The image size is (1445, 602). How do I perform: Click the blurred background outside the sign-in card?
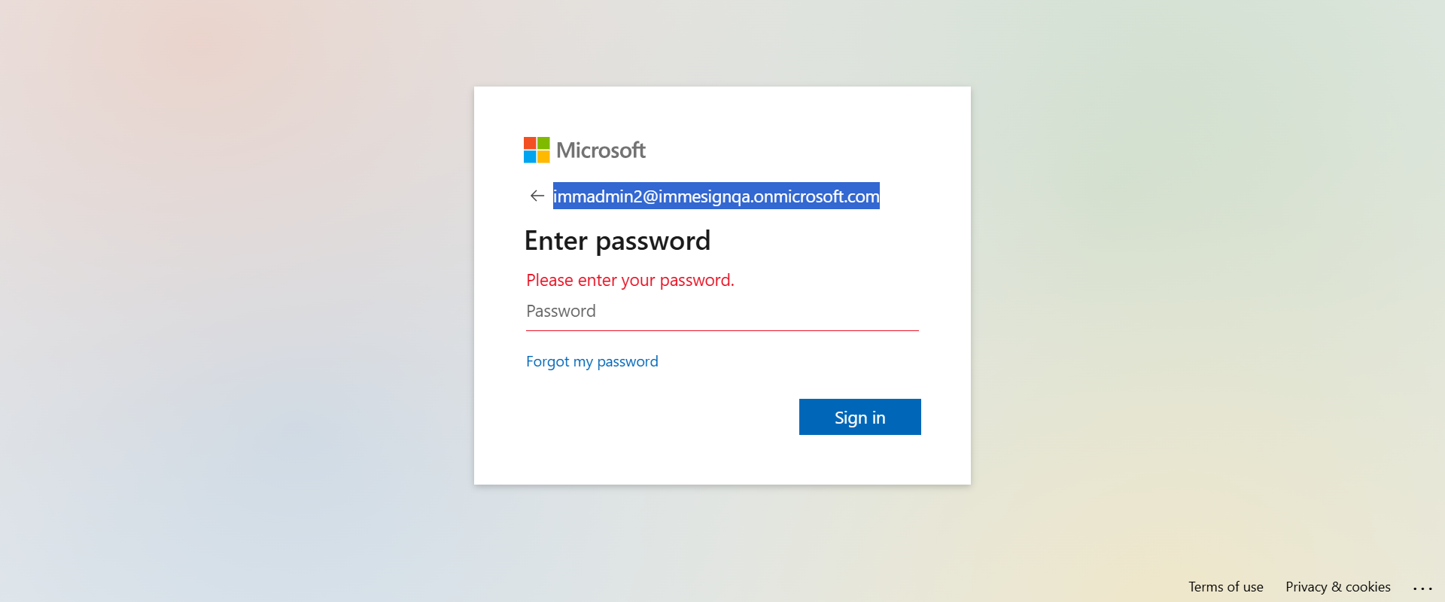click(226, 301)
